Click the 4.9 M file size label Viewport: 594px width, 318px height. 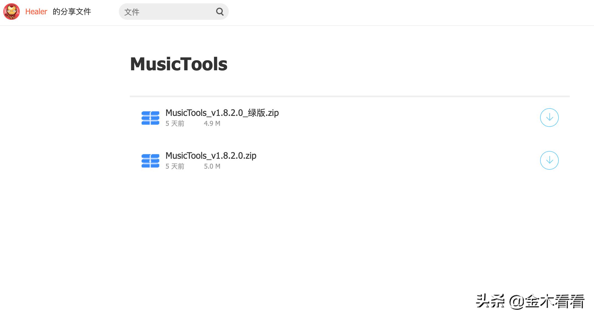click(212, 124)
